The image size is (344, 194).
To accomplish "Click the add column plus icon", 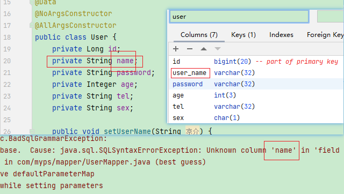I will click(x=176, y=49).
